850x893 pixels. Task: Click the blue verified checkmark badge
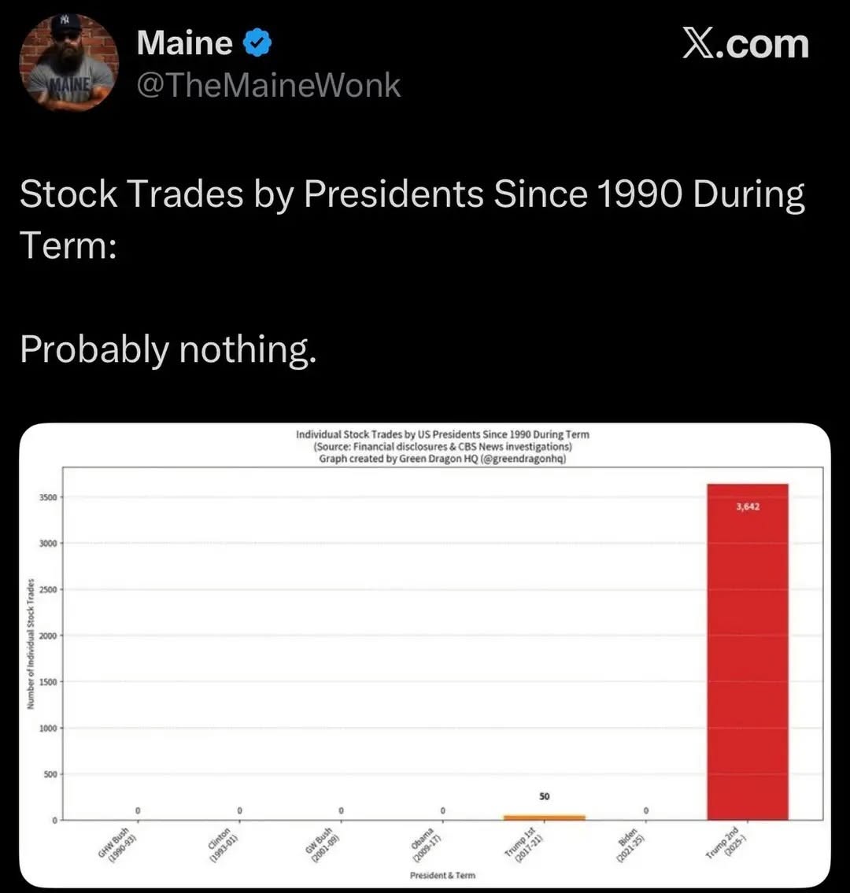257,42
